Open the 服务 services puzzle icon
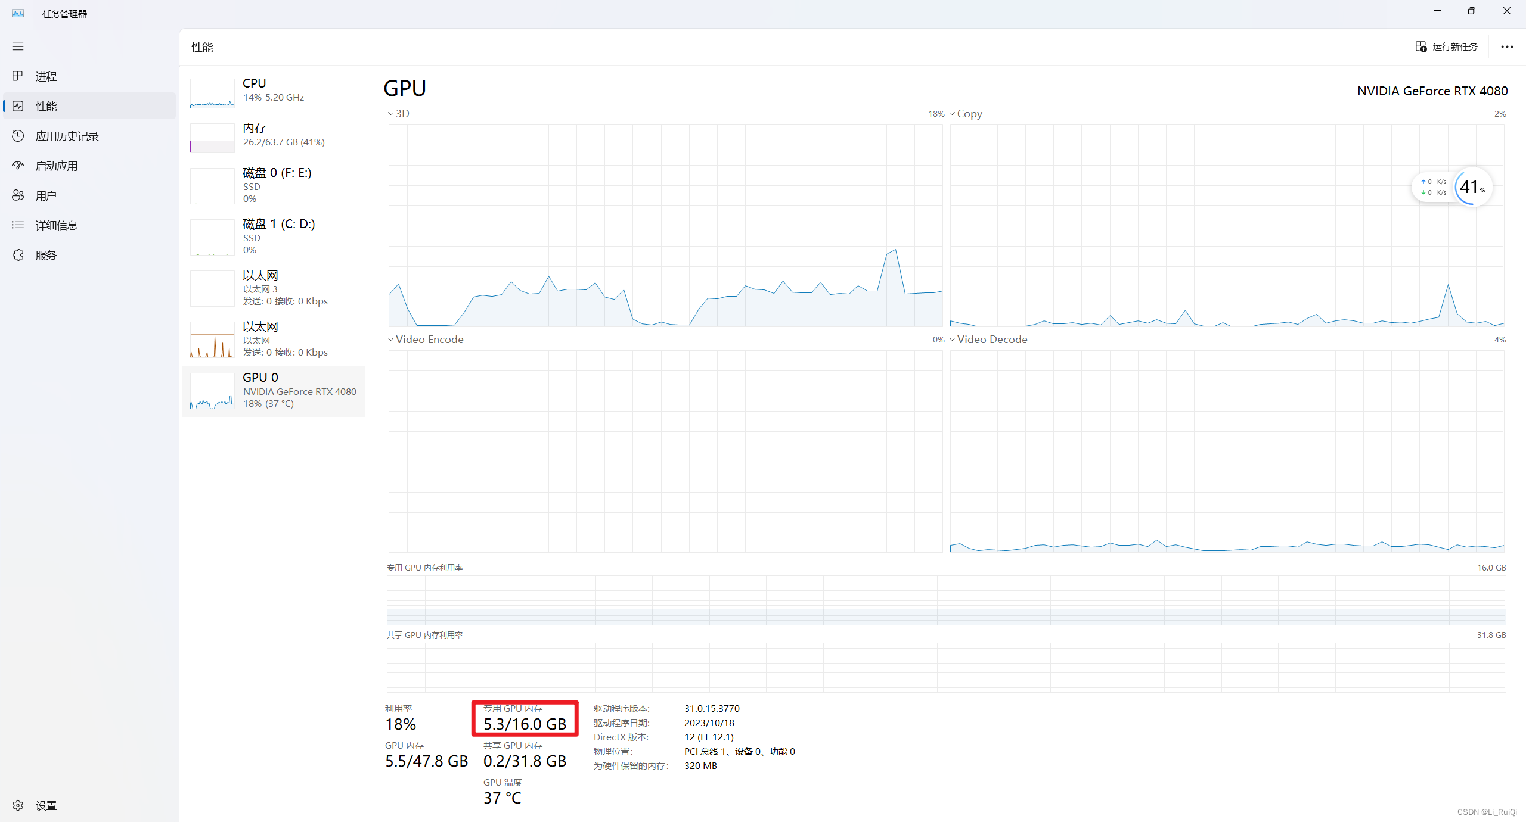The width and height of the screenshot is (1526, 822). (x=18, y=255)
